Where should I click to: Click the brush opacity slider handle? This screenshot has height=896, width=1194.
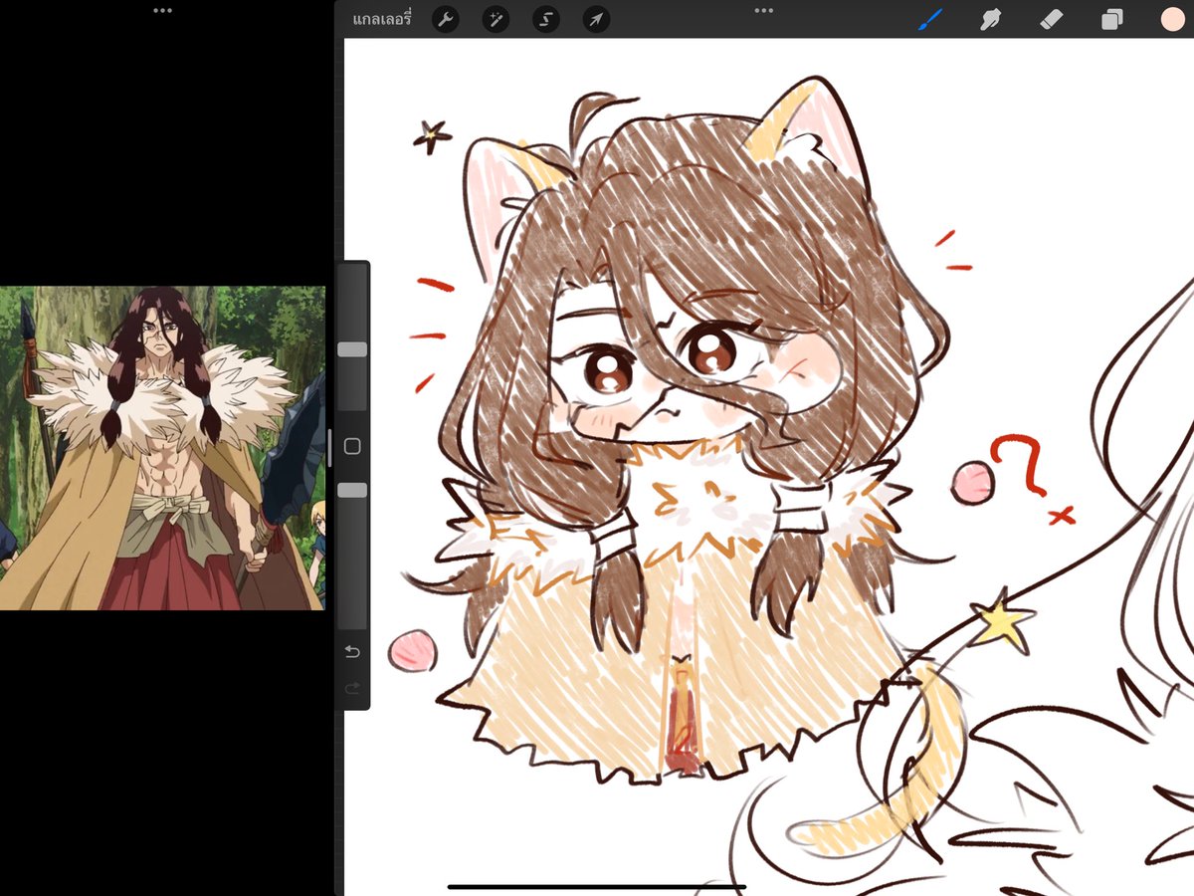point(352,490)
